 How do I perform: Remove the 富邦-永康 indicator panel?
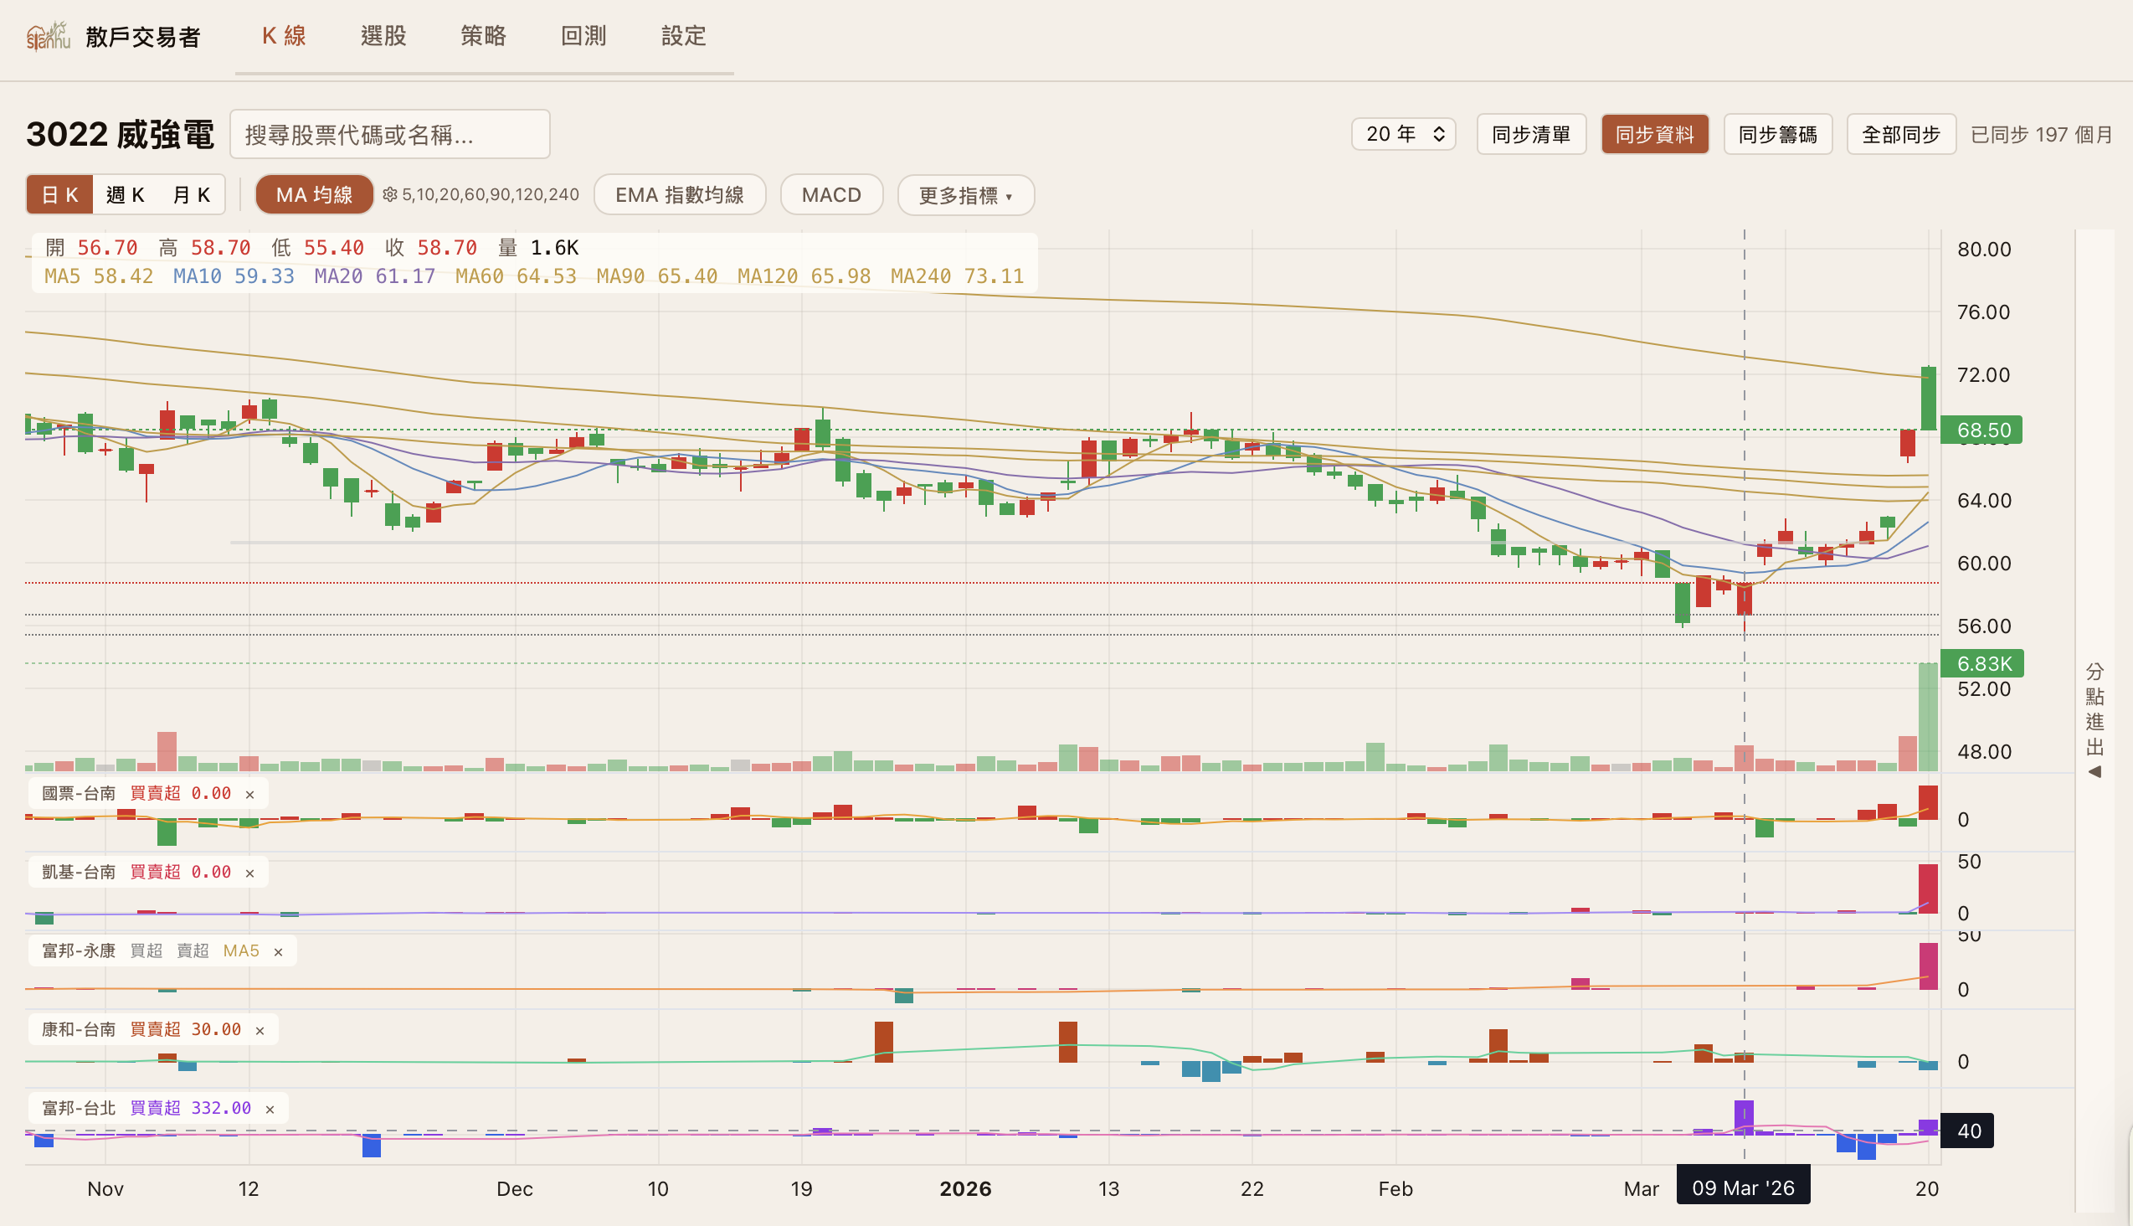click(279, 952)
